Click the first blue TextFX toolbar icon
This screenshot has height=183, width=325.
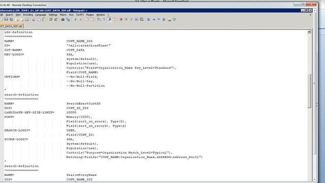tap(148, 19)
